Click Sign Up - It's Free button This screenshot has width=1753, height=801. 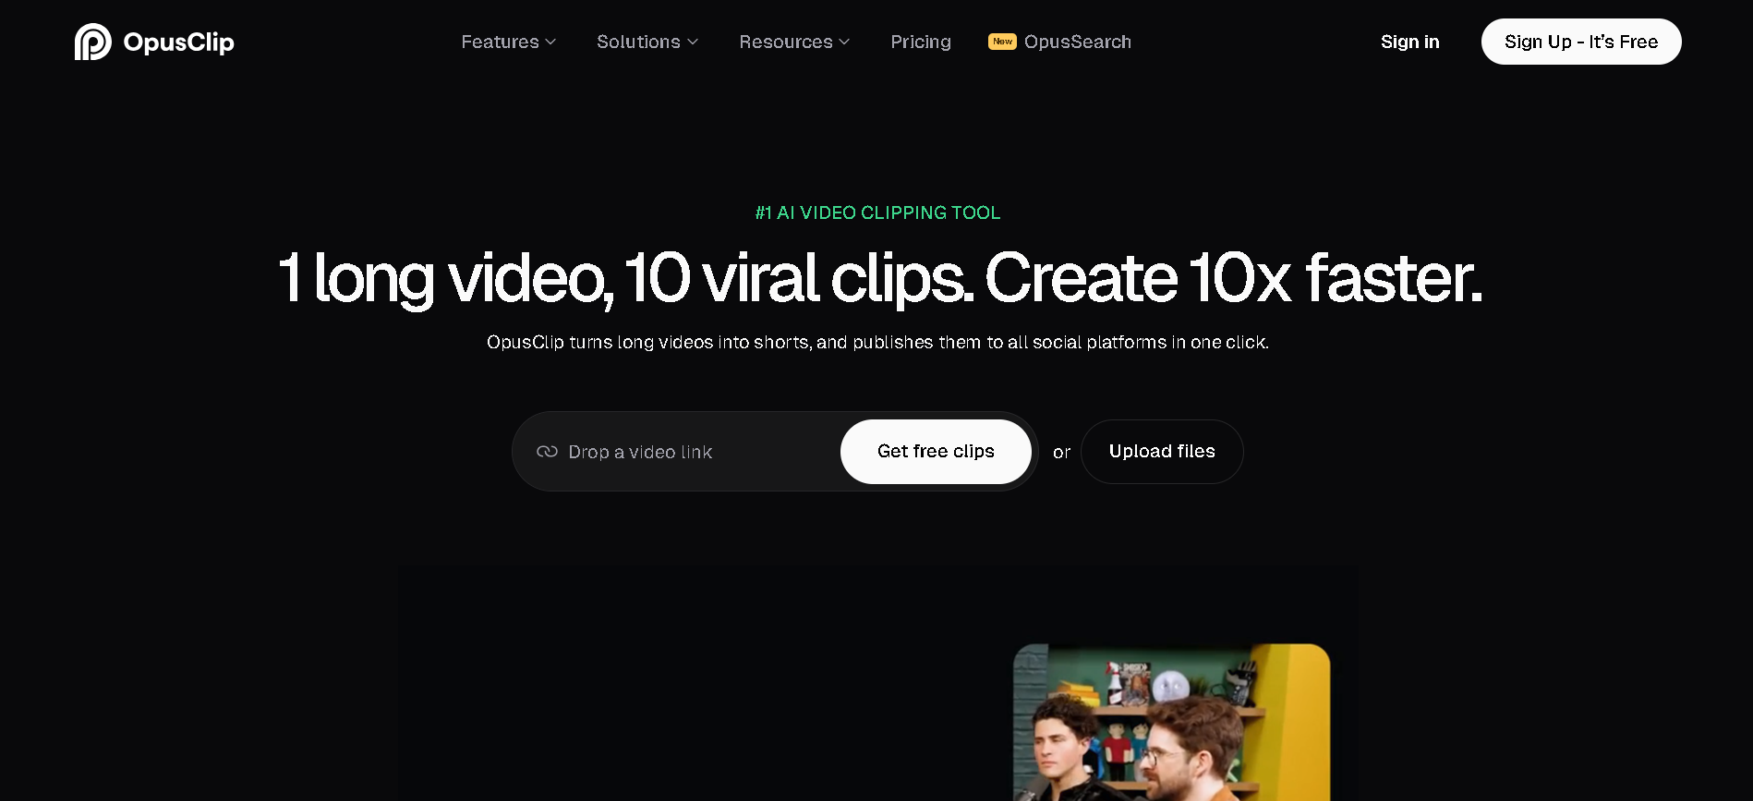click(x=1581, y=42)
